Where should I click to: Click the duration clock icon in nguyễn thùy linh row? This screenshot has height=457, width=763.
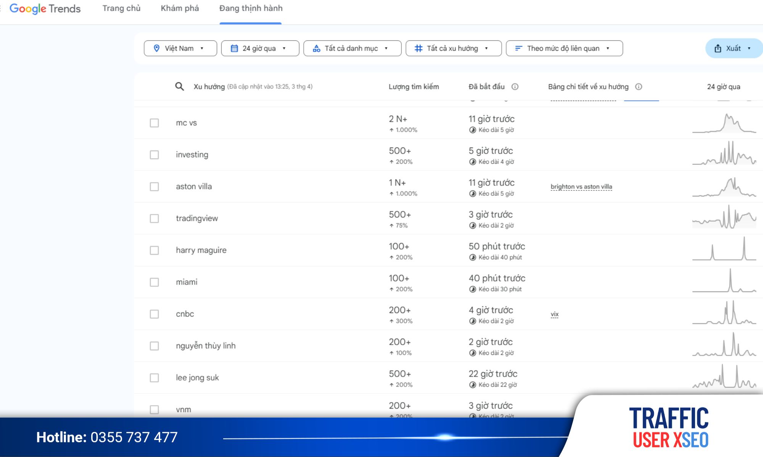point(473,353)
